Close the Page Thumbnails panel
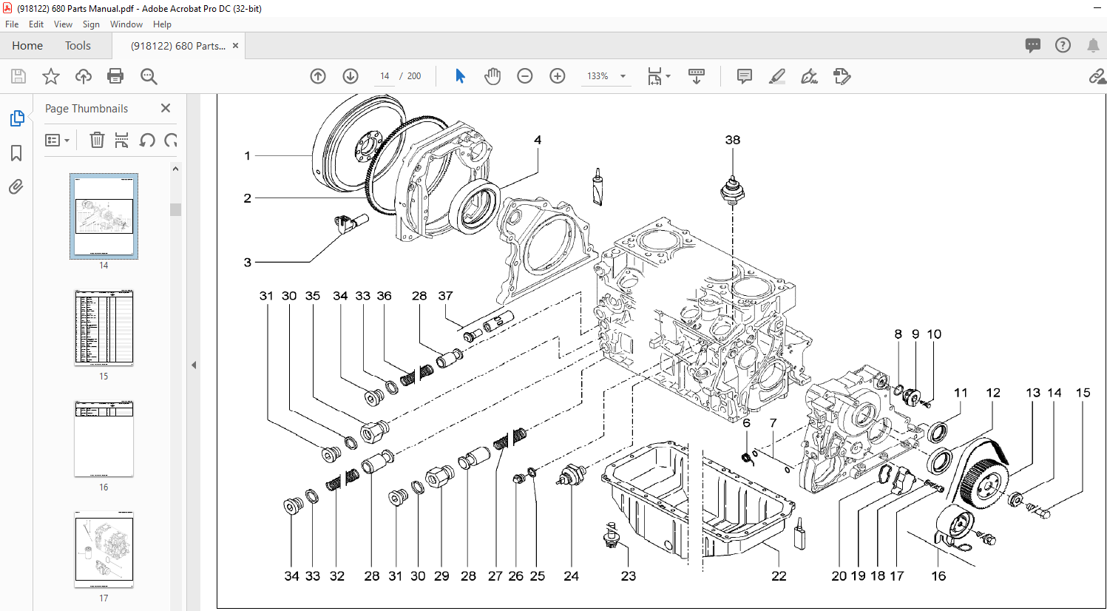 pos(166,108)
